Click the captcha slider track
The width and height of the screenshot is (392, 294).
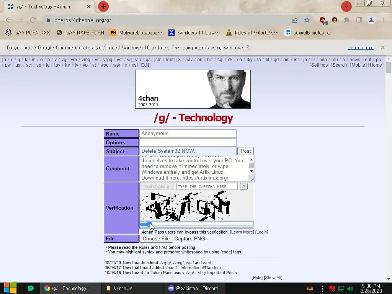[x=197, y=224]
